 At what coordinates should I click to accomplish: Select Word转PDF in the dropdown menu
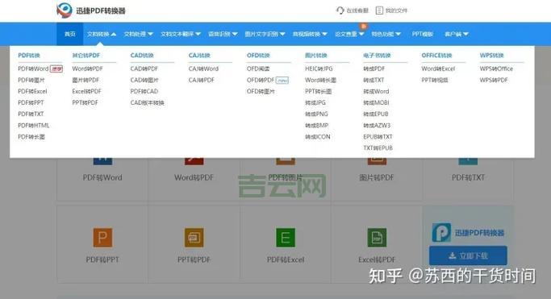pyautogui.click(x=87, y=69)
